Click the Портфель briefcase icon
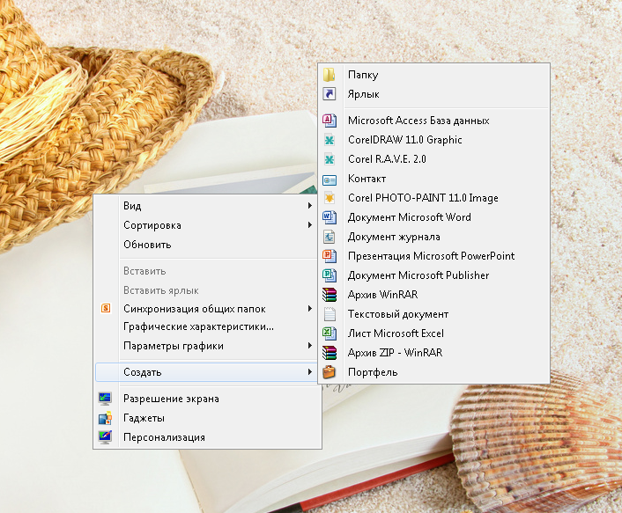 (x=330, y=372)
